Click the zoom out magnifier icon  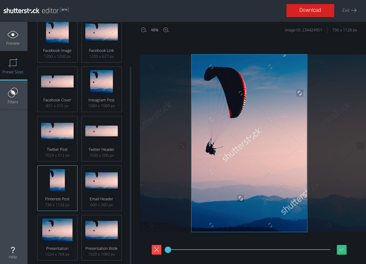pyautogui.click(x=143, y=30)
